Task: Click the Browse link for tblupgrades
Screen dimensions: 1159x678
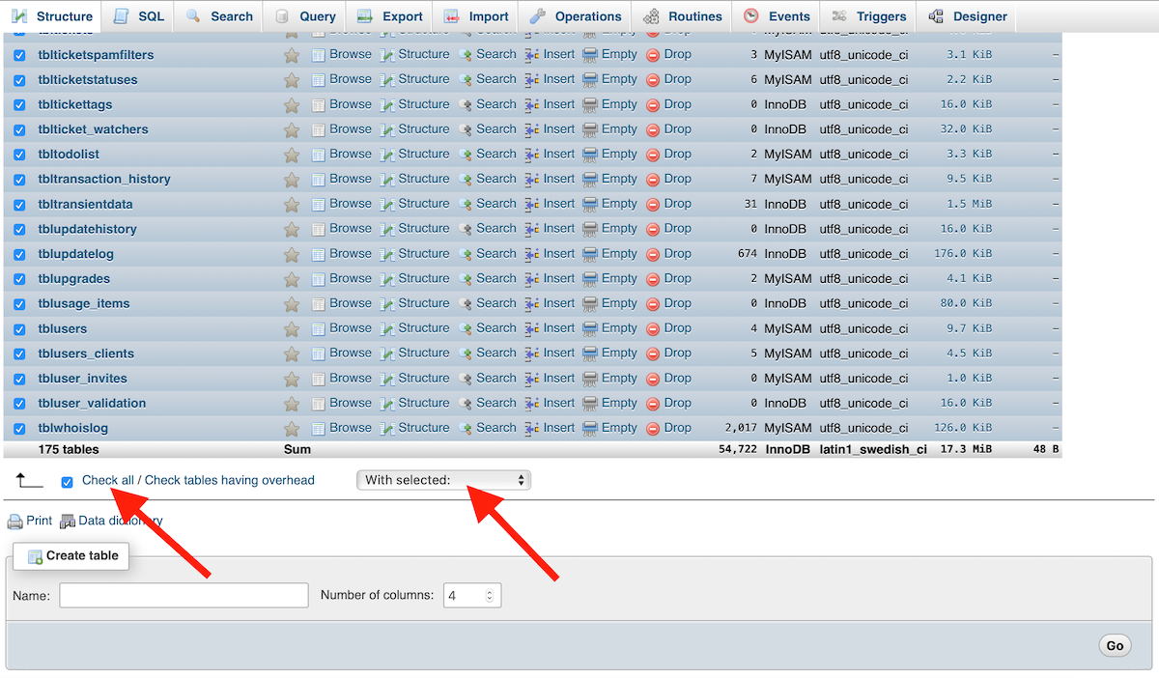Action: pyautogui.click(x=350, y=278)
